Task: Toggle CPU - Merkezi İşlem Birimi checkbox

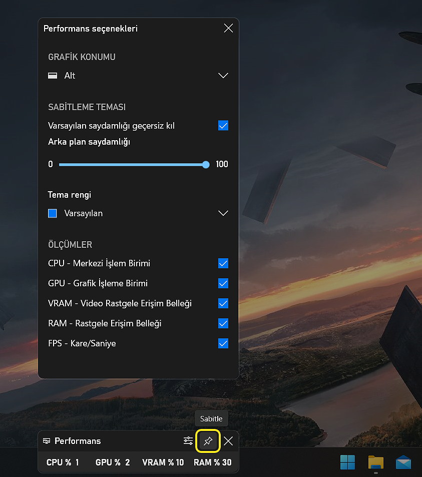Action: [223, 263]
